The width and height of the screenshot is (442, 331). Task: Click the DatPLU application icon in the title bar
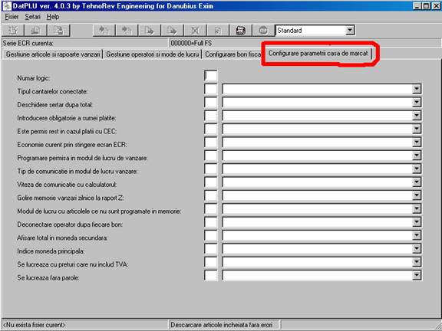(6, 5)
